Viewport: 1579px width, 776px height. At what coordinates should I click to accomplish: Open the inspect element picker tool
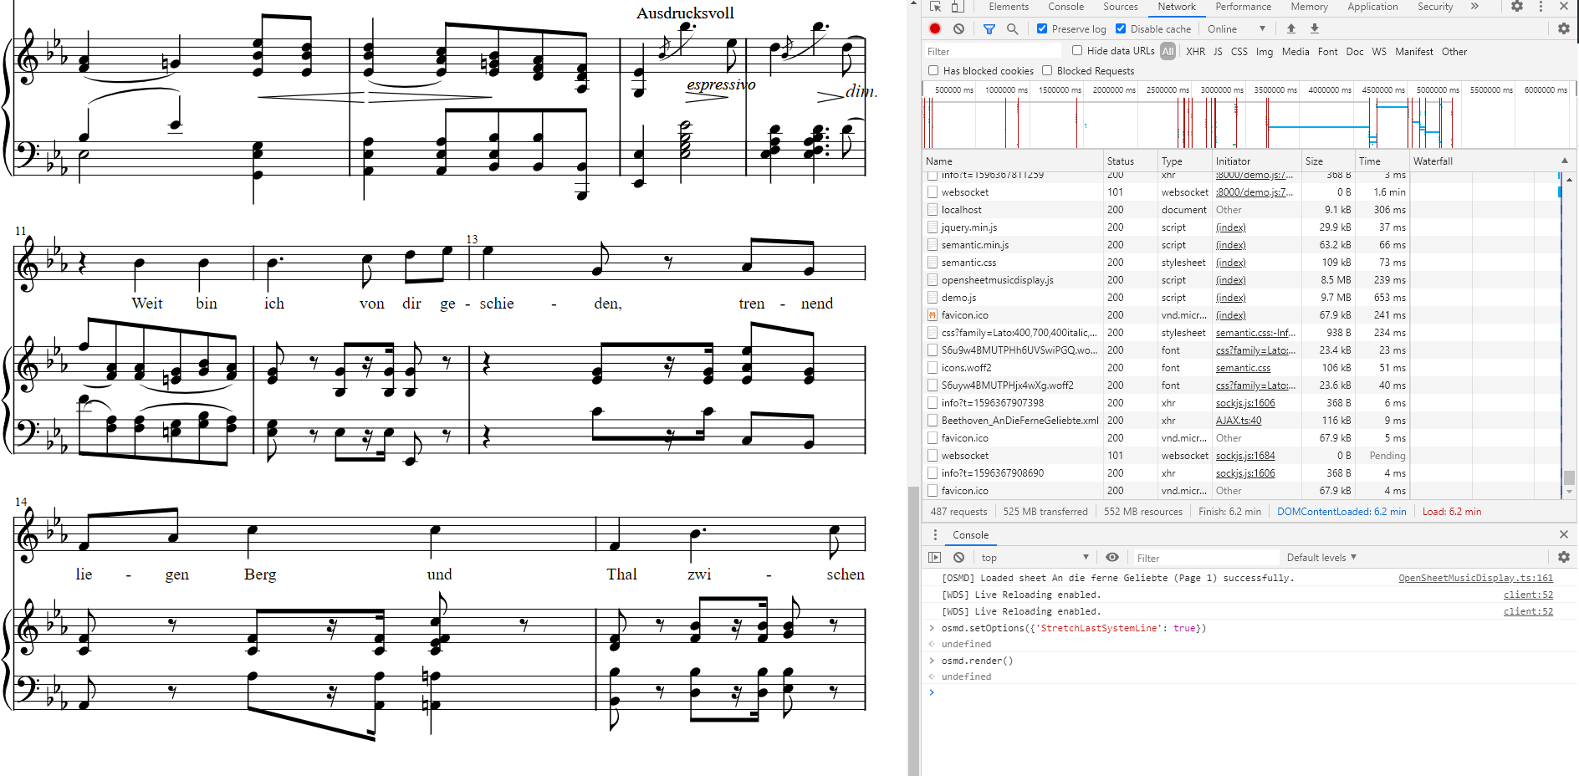point(935,7)
